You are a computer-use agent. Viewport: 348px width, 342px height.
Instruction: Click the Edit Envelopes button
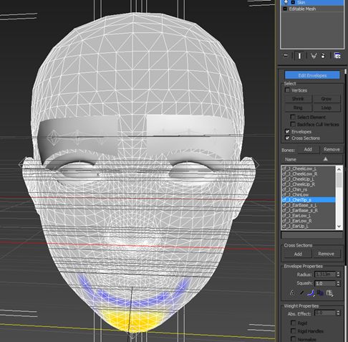click(312, 75)
